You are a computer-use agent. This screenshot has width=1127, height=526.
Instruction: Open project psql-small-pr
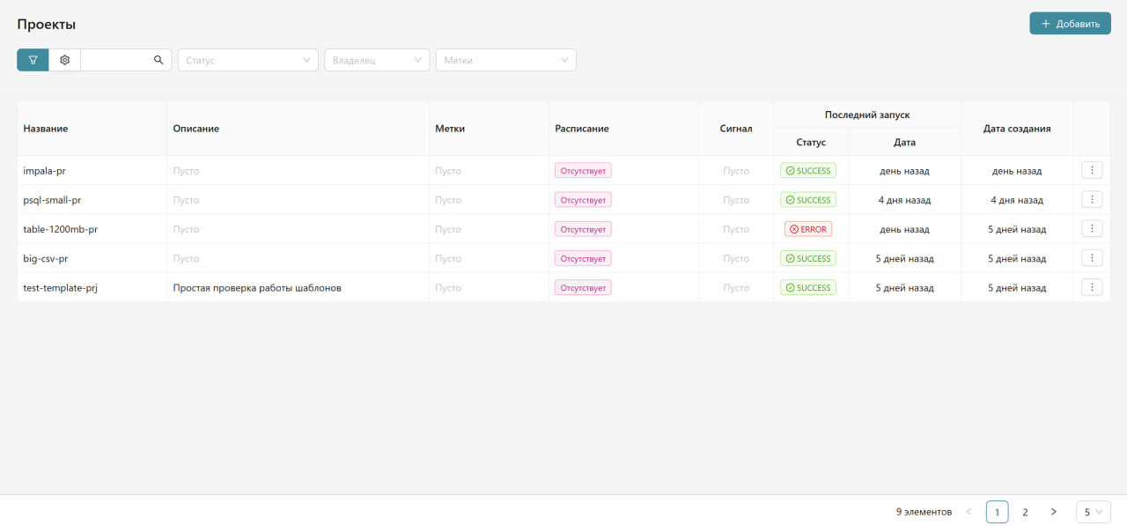[52, 200]
